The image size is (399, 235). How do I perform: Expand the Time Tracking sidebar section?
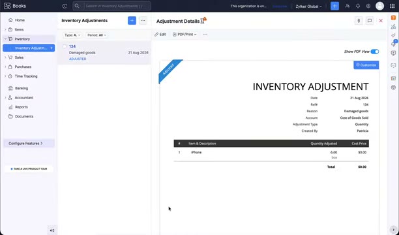(5, 76)
